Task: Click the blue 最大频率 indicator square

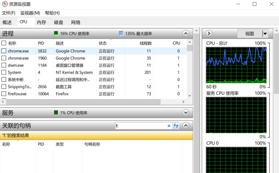Action: click(121, 34)
